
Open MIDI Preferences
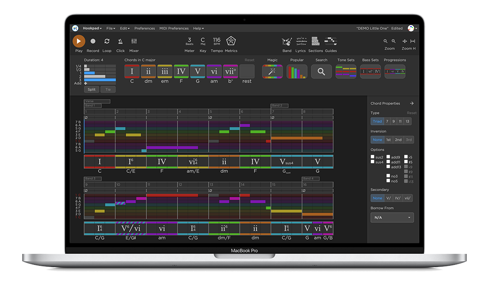click(x=174, y=28)
